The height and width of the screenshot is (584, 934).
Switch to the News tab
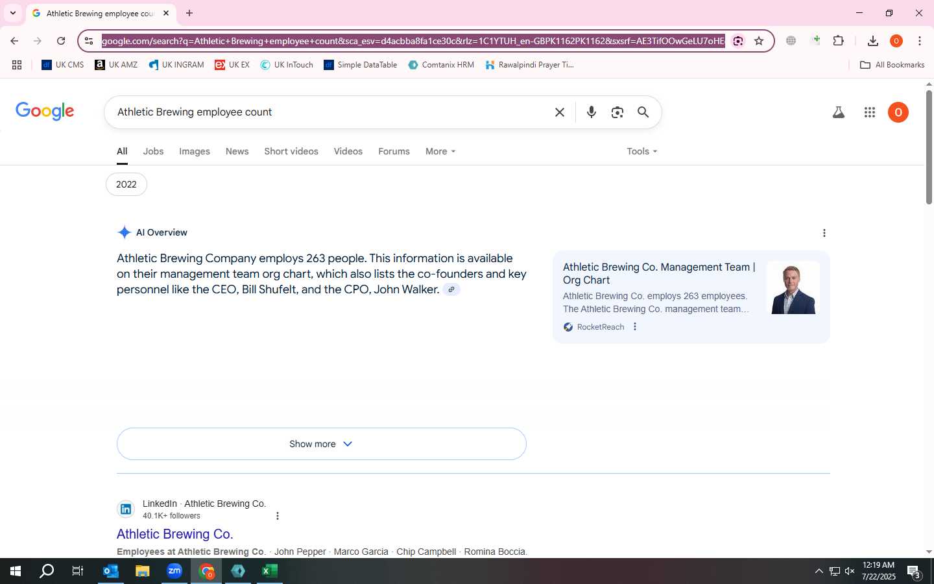[x=237, y=151]
